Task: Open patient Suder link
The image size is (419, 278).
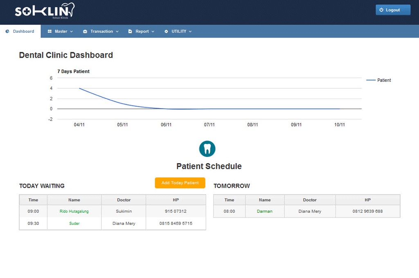Action: [74, 224]
